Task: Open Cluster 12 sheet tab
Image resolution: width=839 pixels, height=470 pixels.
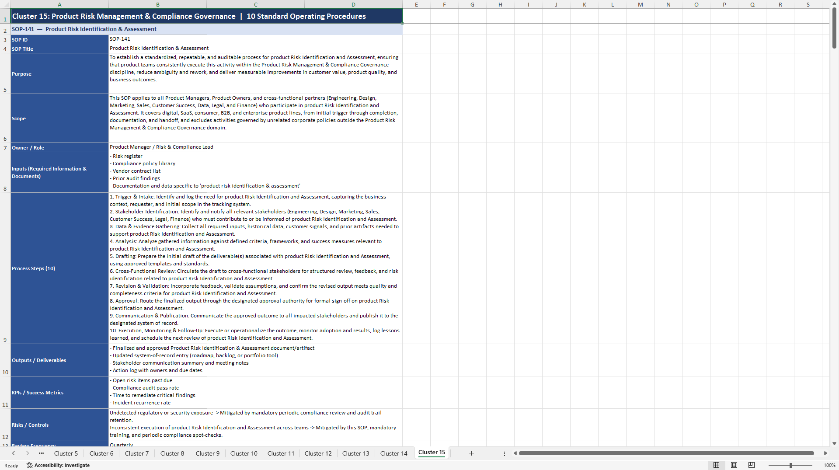Action: coord(318,453)
